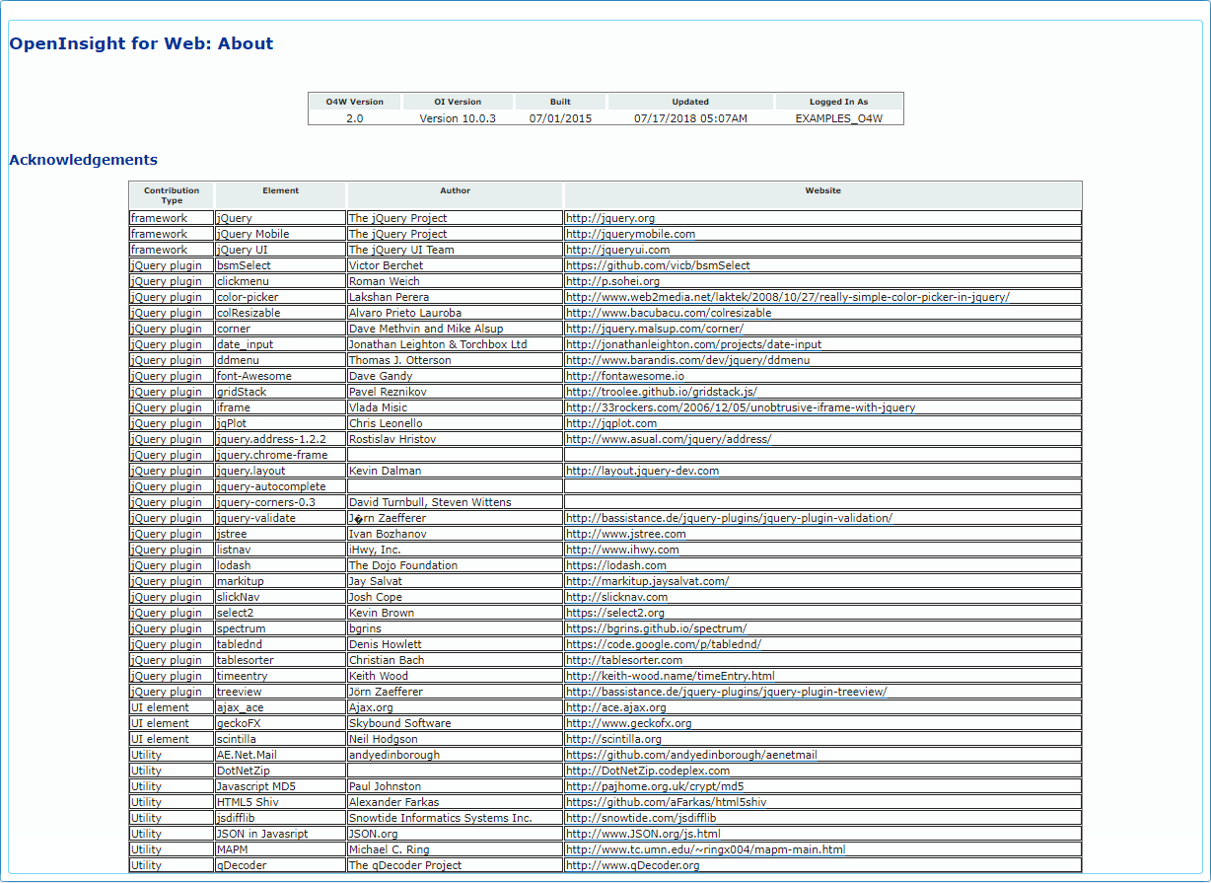Screen dimensions: 1211x883
Task: Click the date_input element cell
Action: pyautogui.click(x=281, y=344)
